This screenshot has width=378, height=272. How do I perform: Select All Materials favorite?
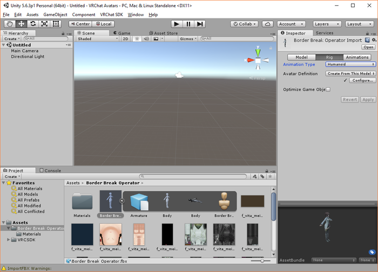tap(30, 189)
